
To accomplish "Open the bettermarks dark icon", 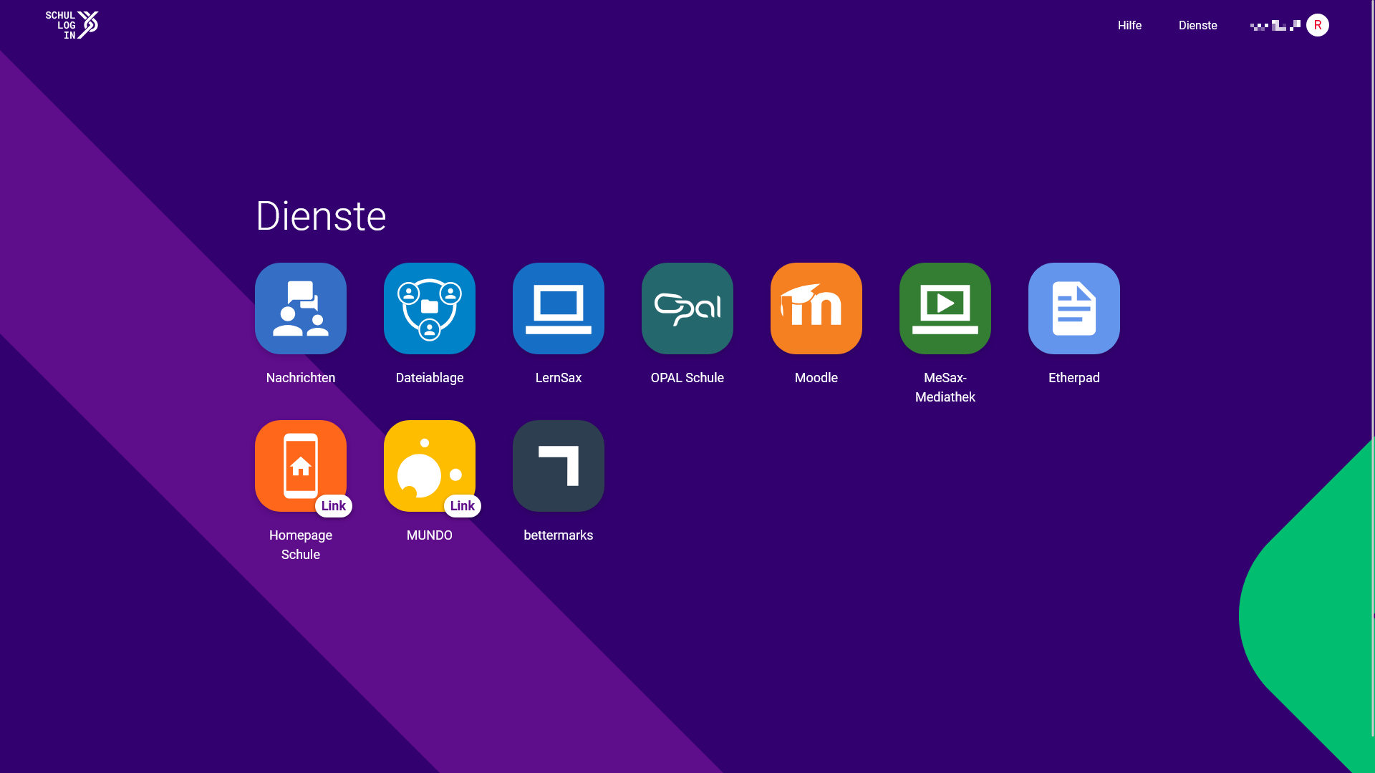I will click(559, 466).
